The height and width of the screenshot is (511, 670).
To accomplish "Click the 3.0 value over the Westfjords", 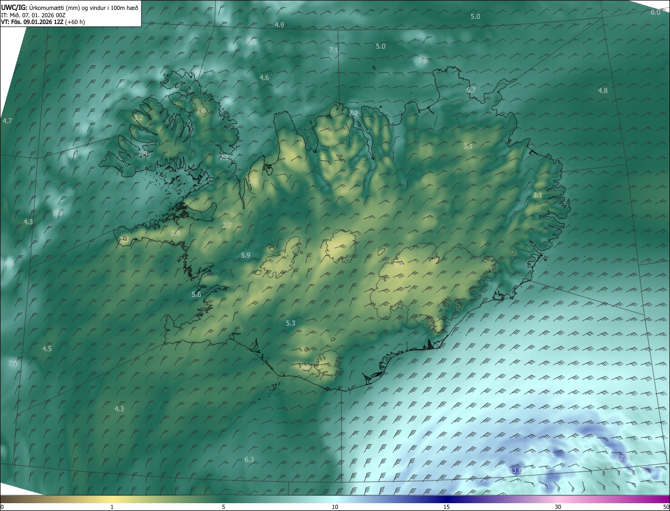I will point(201,111).
